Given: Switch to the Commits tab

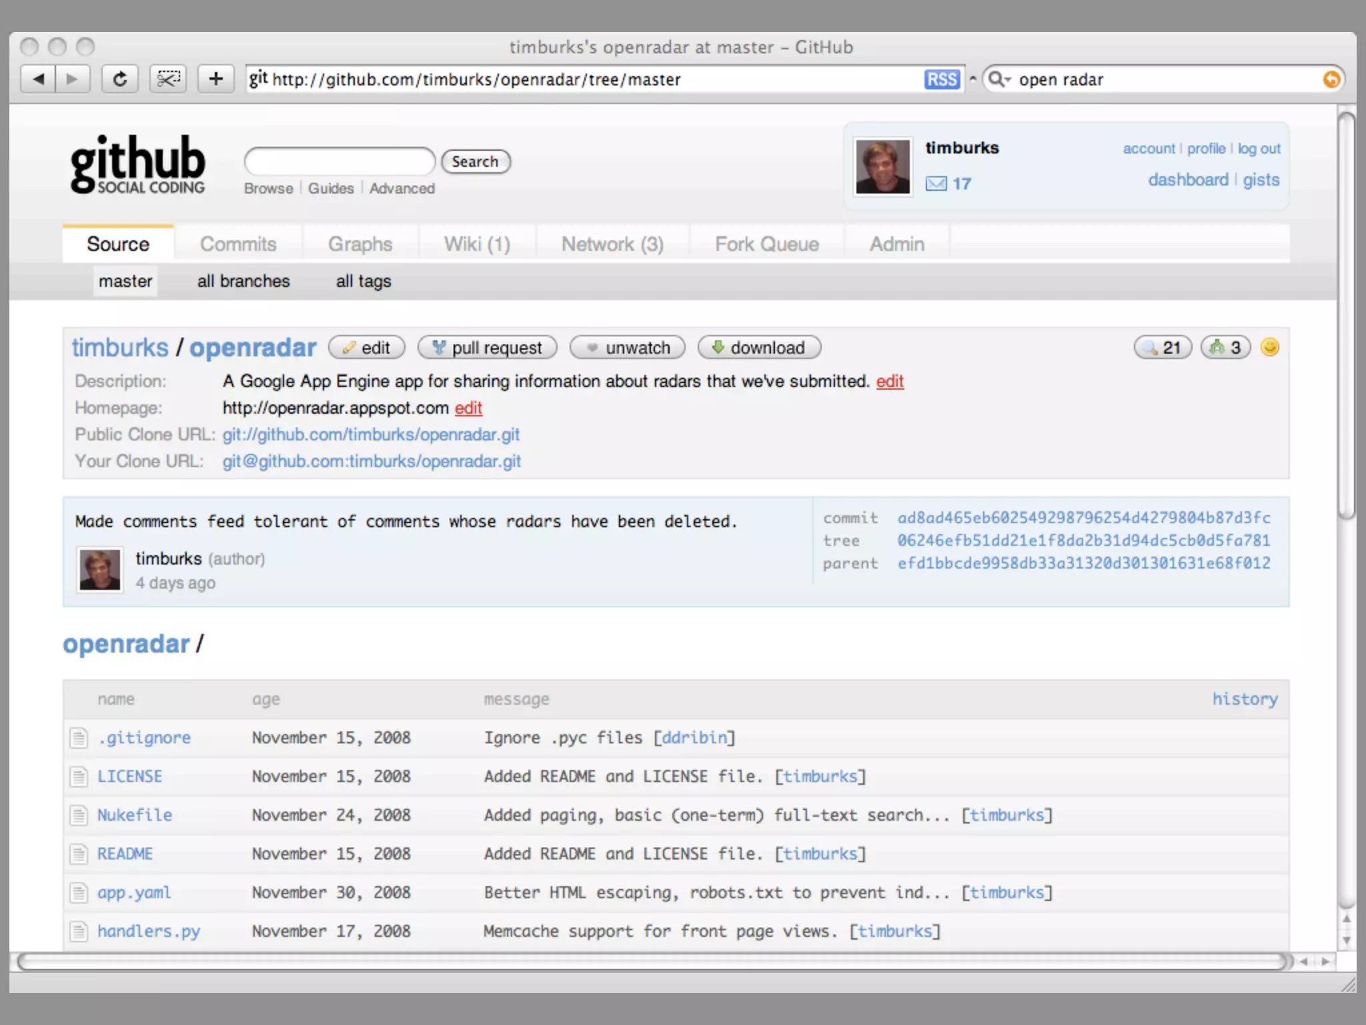Looking at the screenshot, I should (238, 244).
